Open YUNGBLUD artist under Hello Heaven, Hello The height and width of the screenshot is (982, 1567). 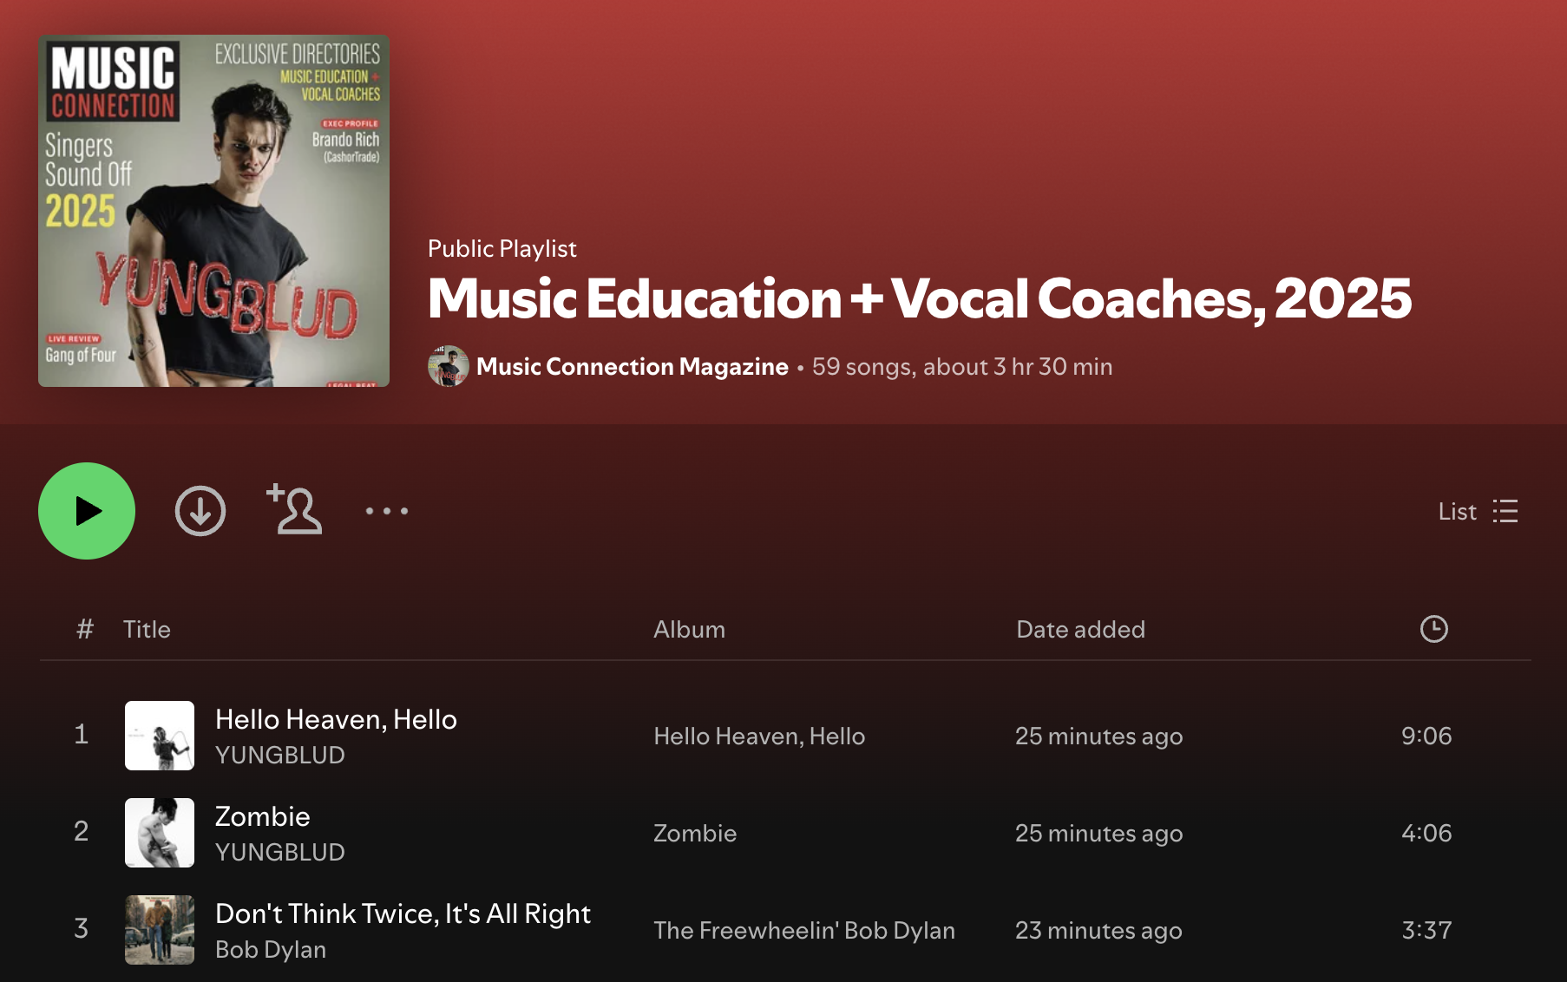click(280, 755)
